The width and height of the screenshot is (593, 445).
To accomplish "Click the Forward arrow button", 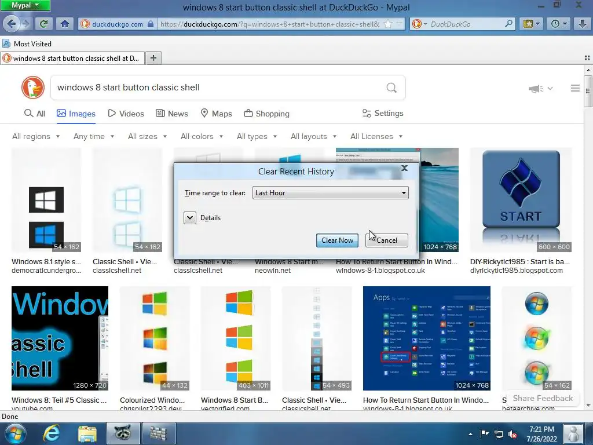I will (x=25, y=24).
